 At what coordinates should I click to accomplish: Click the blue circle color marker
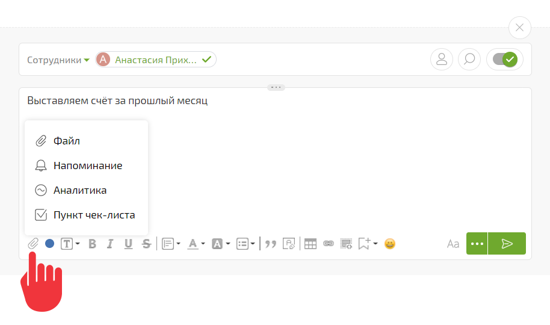pos(49,243)
